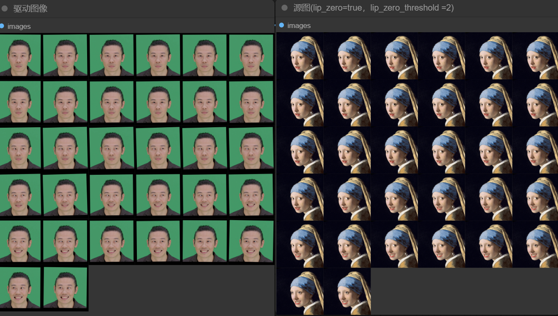Open the first top-left thumbnail in 驱动图像 grid

click(x=20, y=56)
